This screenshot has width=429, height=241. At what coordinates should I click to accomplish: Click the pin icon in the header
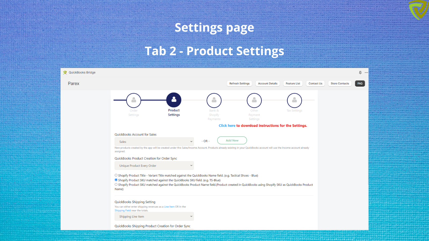(x=360, y=72)
